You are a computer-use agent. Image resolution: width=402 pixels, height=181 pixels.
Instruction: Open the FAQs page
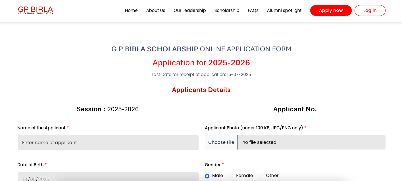(x=253, y=10)
